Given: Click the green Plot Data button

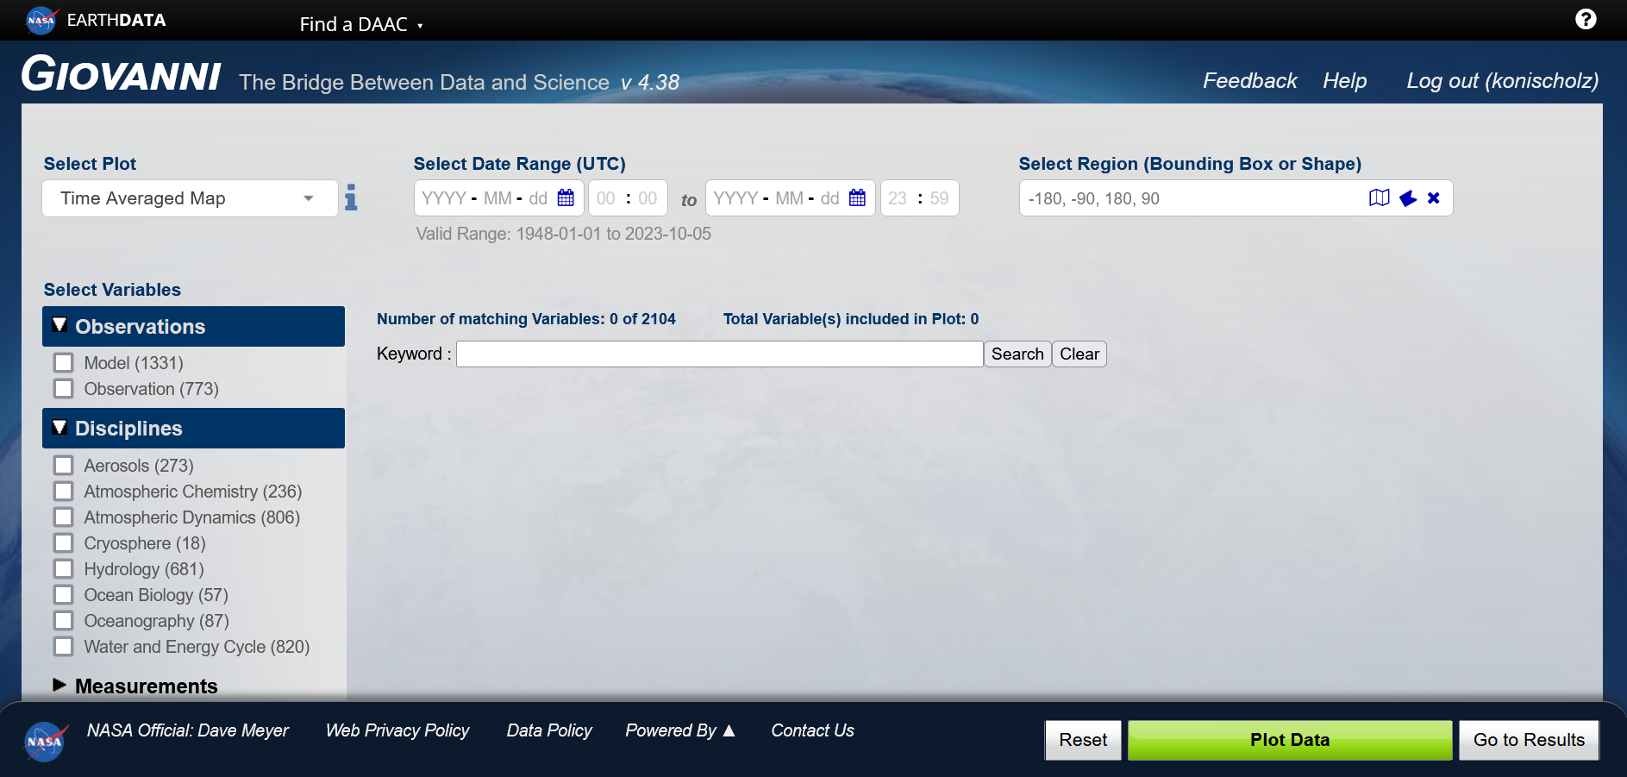Looking at the screenshot, I should (1290, 740).
